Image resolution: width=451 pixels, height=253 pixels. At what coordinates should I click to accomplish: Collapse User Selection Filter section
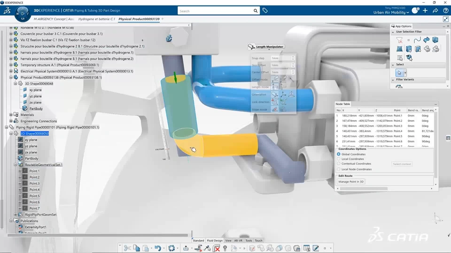(393, 32)
